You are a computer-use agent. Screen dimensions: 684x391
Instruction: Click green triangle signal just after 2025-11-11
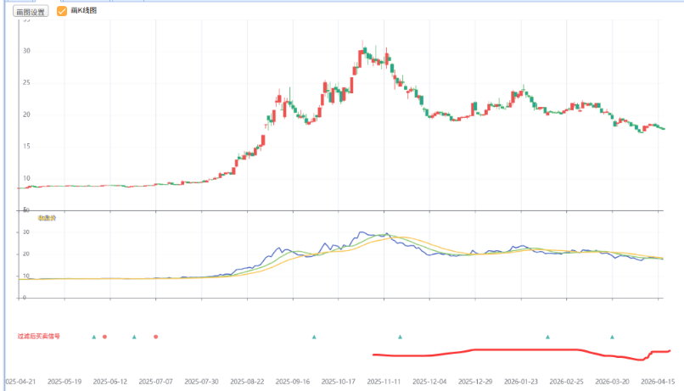click(x=400, y=337)
